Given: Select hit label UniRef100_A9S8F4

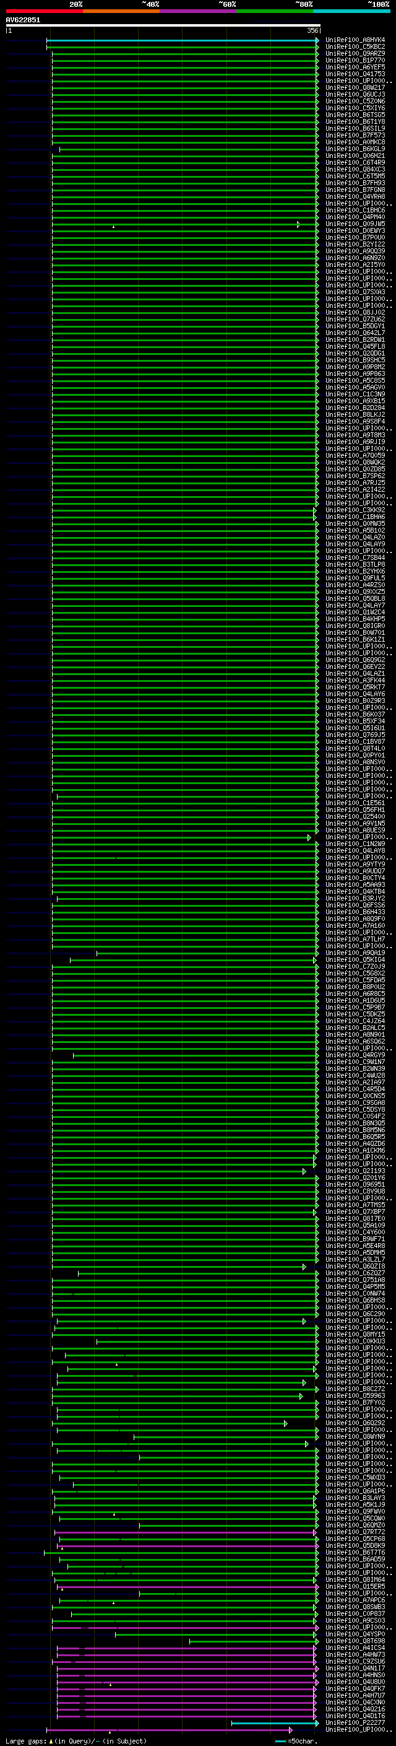Looking at the screenshot, I should click(355, 422).
